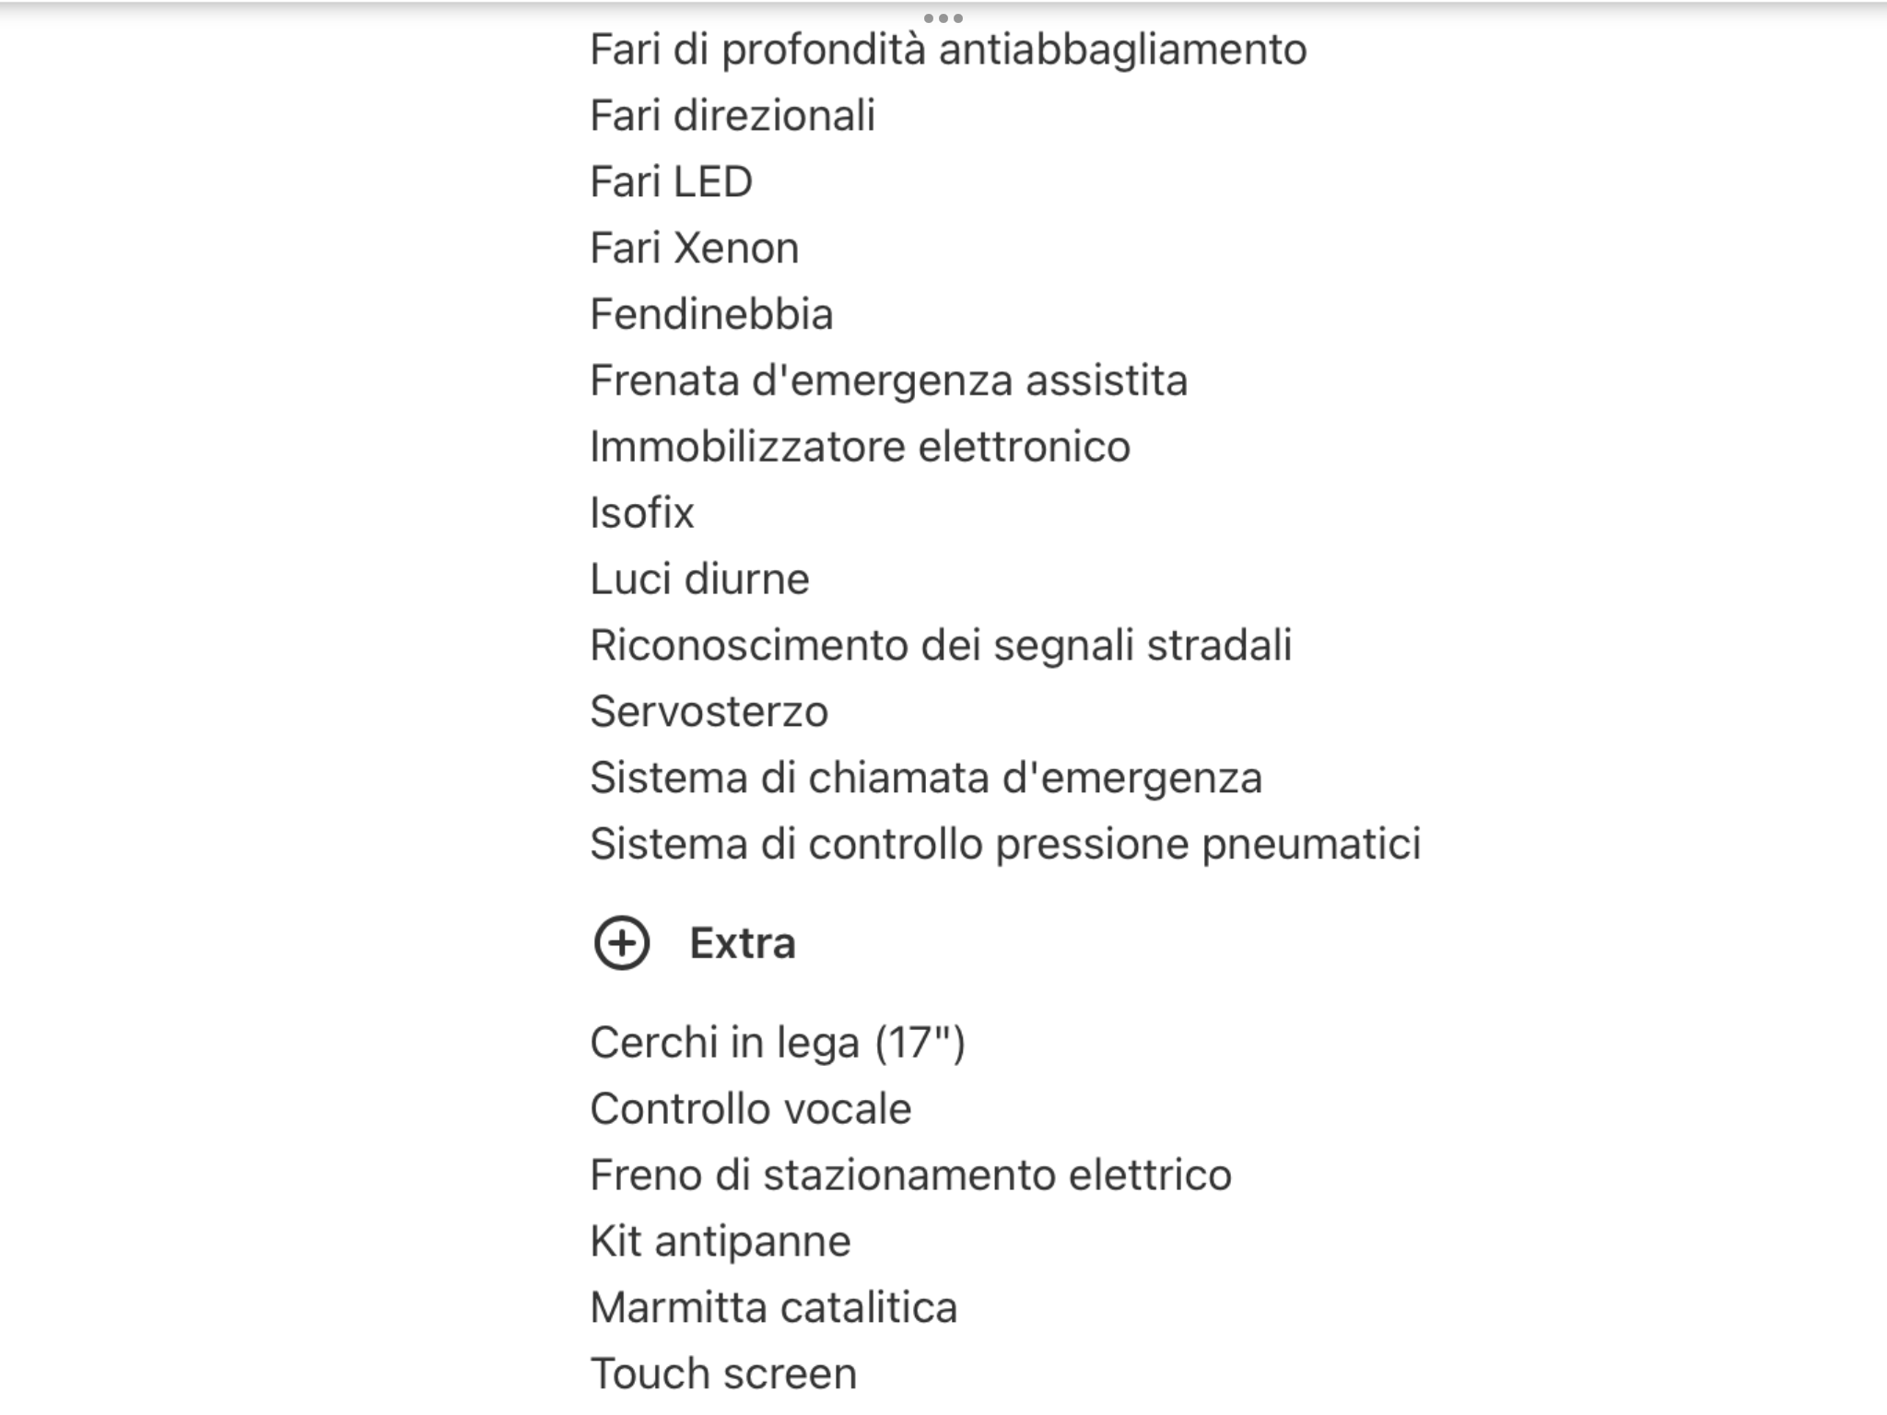Click the Controllo vocale entry
Screen dimensions: 1887x1415
(751, 1109)
